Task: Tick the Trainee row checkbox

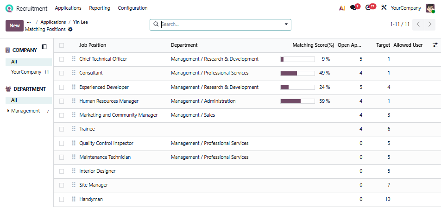Action: [x=62, y=129]
